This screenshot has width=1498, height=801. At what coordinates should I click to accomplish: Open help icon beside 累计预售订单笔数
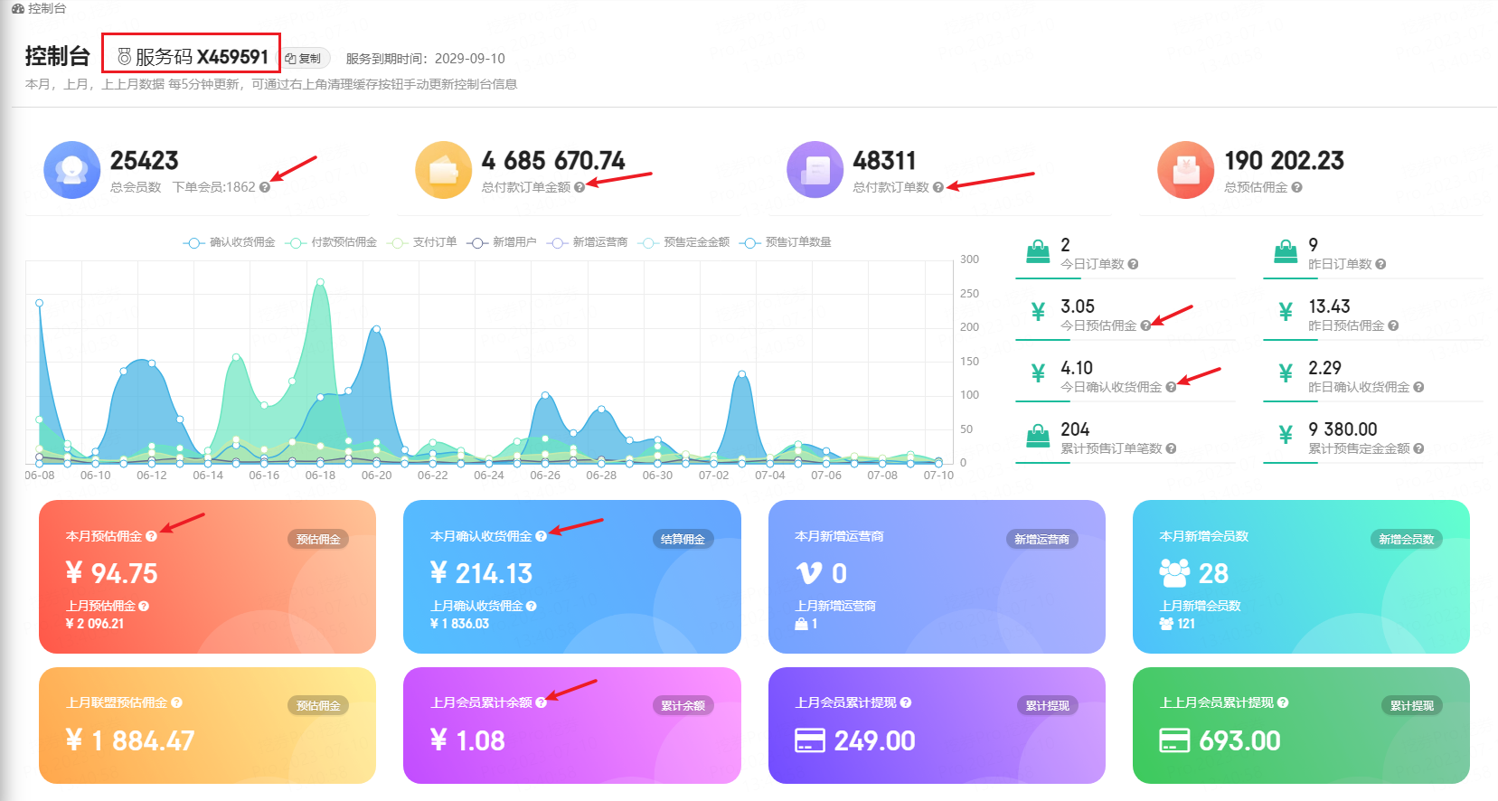tap(1171, 448)
